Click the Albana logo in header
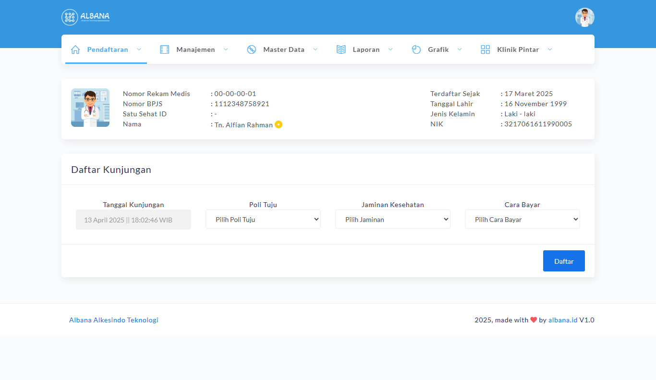656x380 pixels. click(85, 17)
